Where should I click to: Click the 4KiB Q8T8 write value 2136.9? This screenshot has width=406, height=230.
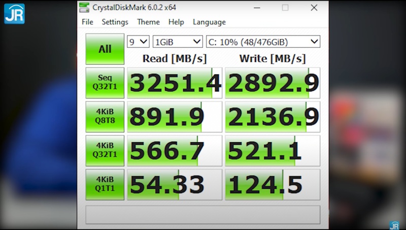273,117
